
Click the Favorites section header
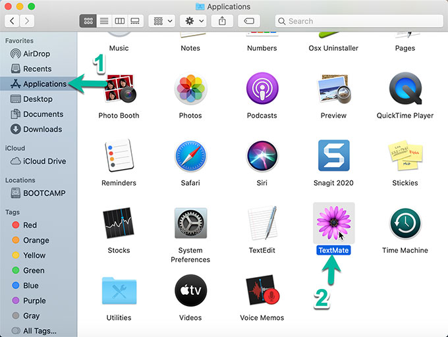19,41
